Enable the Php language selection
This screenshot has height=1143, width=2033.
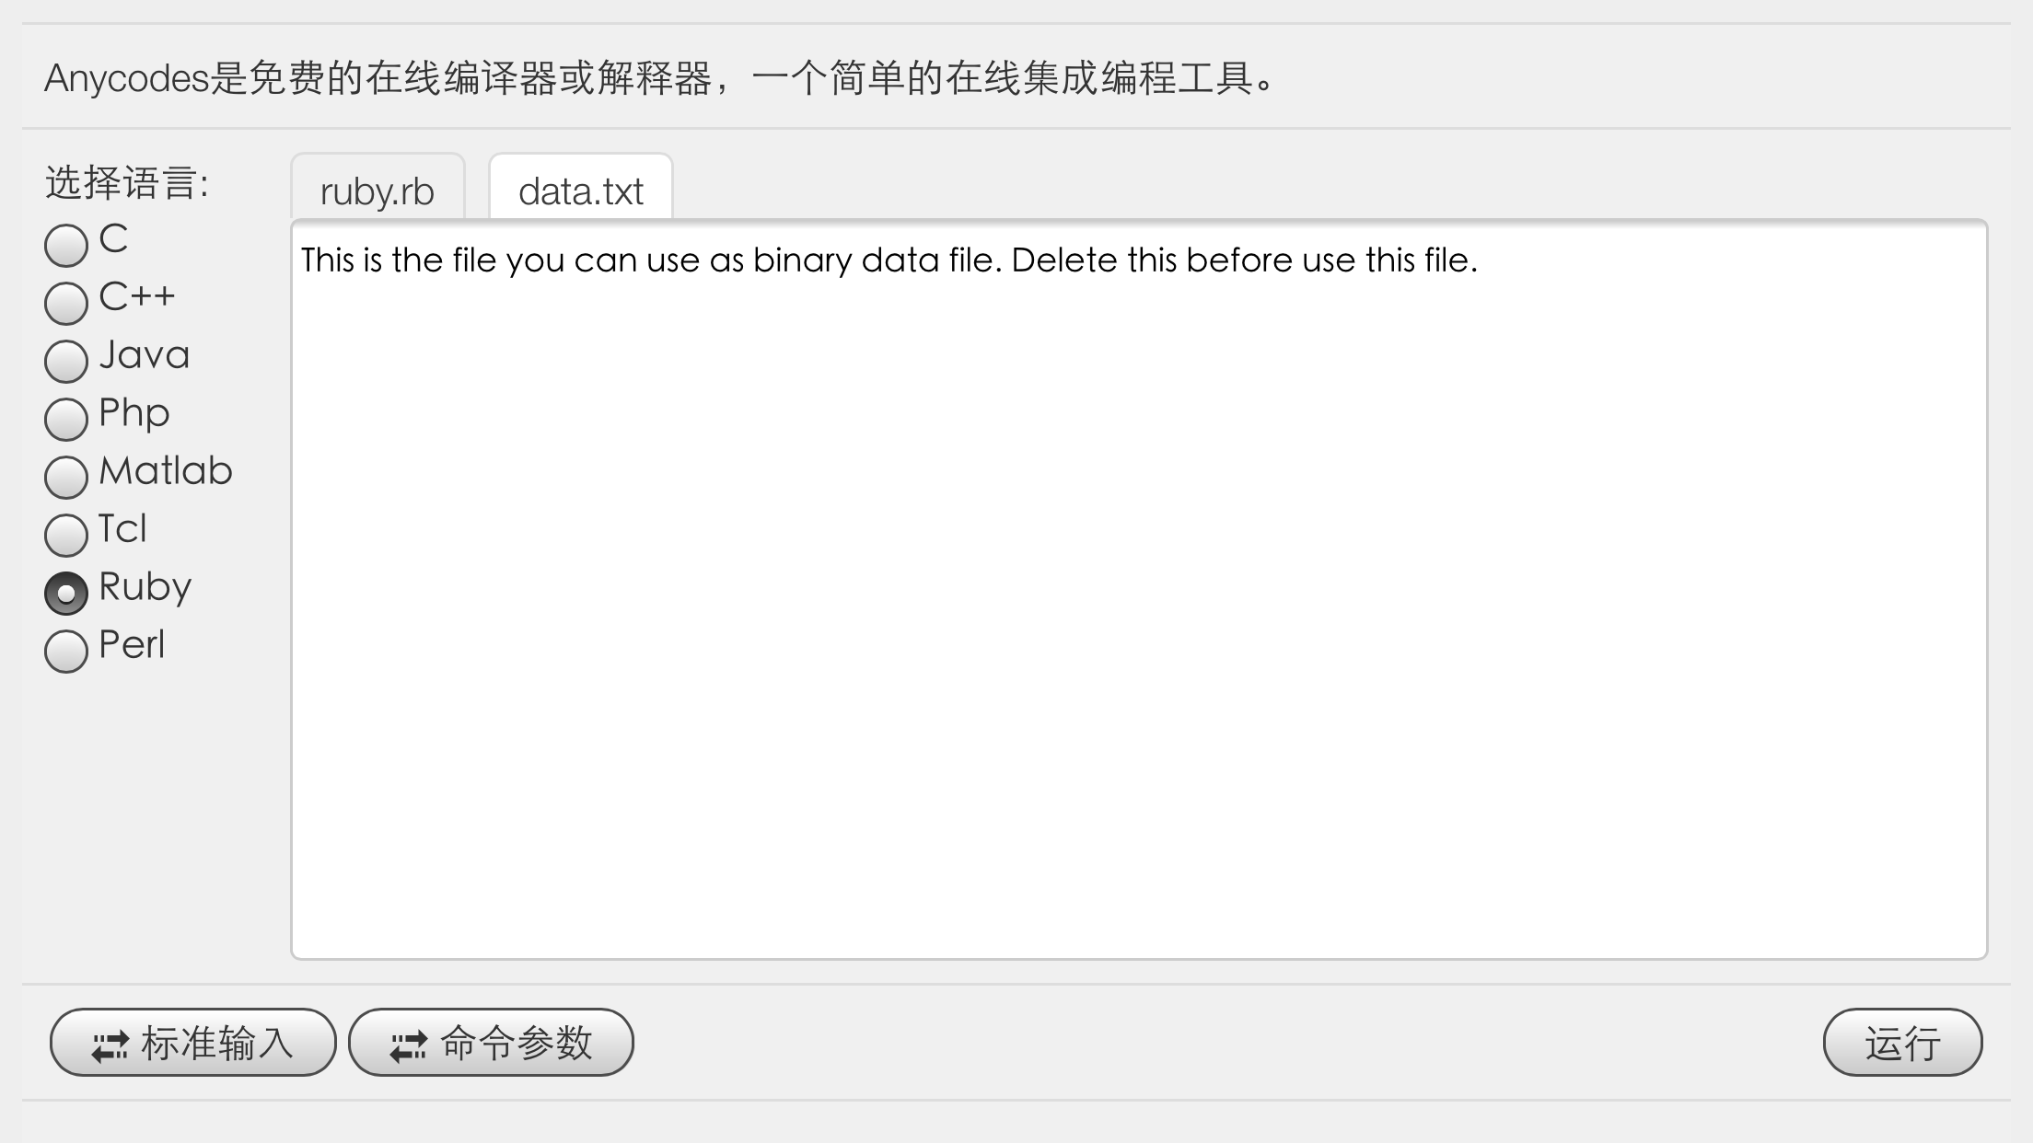point(67,419)
